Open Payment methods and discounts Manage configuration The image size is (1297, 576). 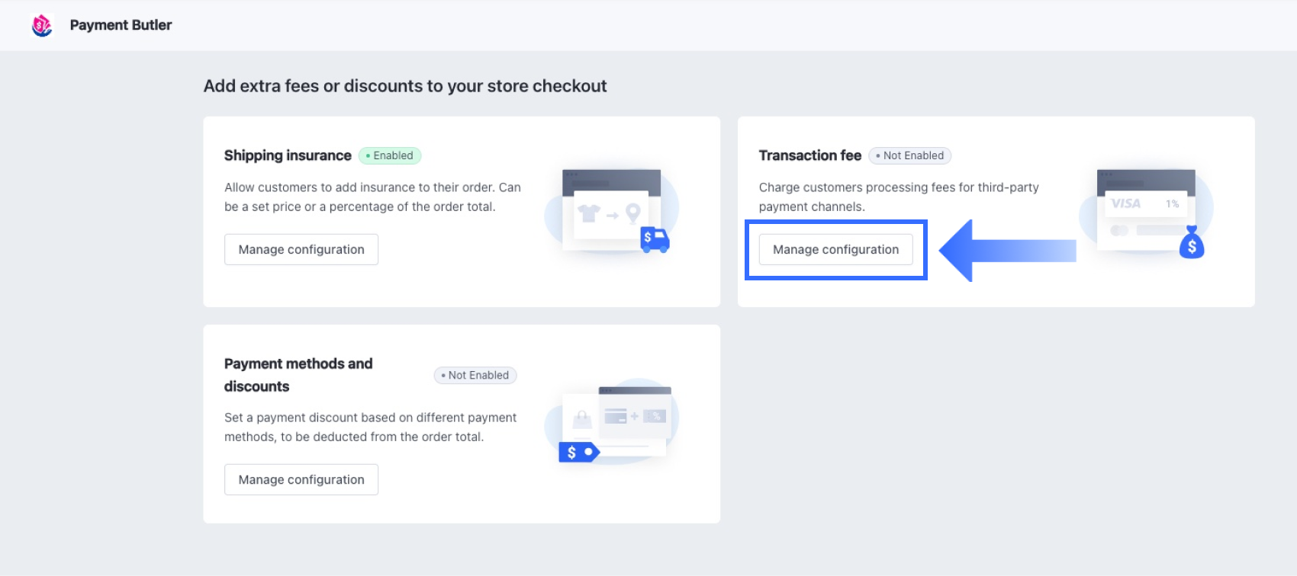pyautogui.click(x=301, y=480)
